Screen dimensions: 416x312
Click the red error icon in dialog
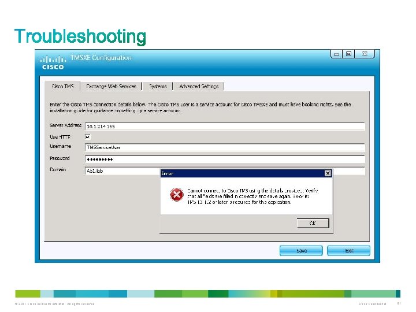click(x=177, y=195)
